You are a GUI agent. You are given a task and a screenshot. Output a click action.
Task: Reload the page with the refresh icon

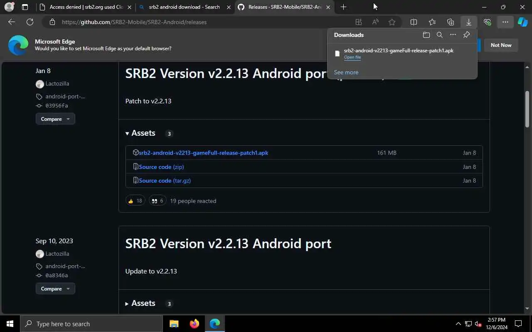coord(30,22)
